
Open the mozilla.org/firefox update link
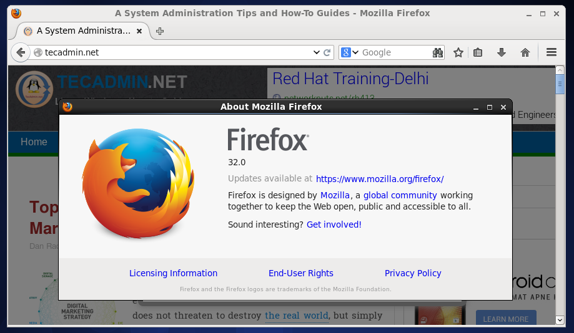coord(380,179)
